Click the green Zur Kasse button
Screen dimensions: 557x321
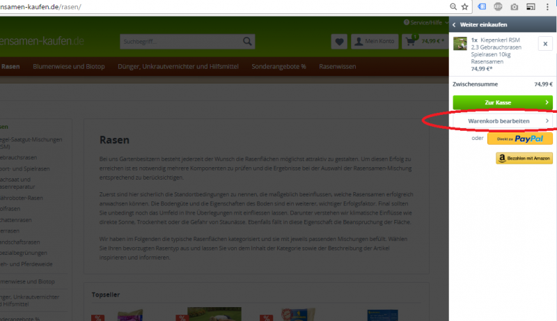(x=503, y=102)
